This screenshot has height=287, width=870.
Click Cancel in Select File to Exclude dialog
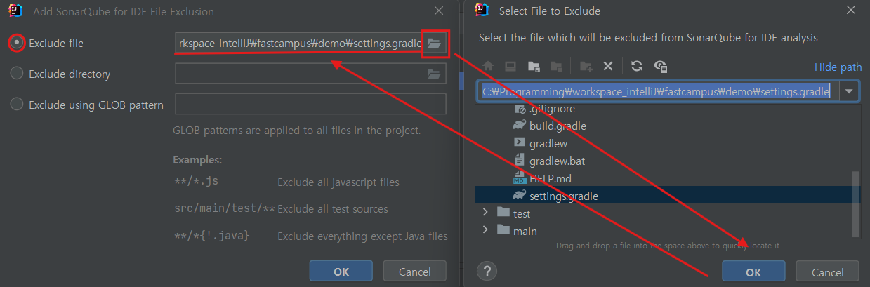tap(827, 272)
